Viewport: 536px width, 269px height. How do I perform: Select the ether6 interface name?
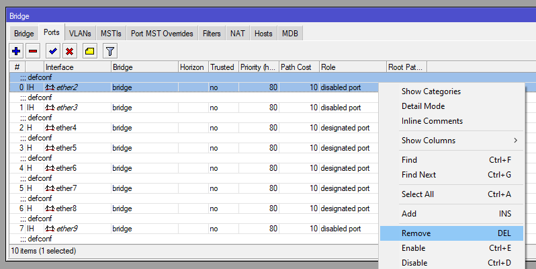(x=66, y=168)
